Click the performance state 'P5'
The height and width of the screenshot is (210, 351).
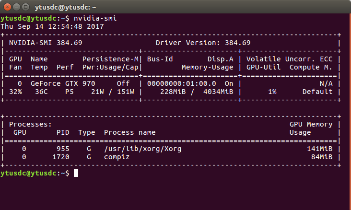pyautogui.click(x=70, y=92)
